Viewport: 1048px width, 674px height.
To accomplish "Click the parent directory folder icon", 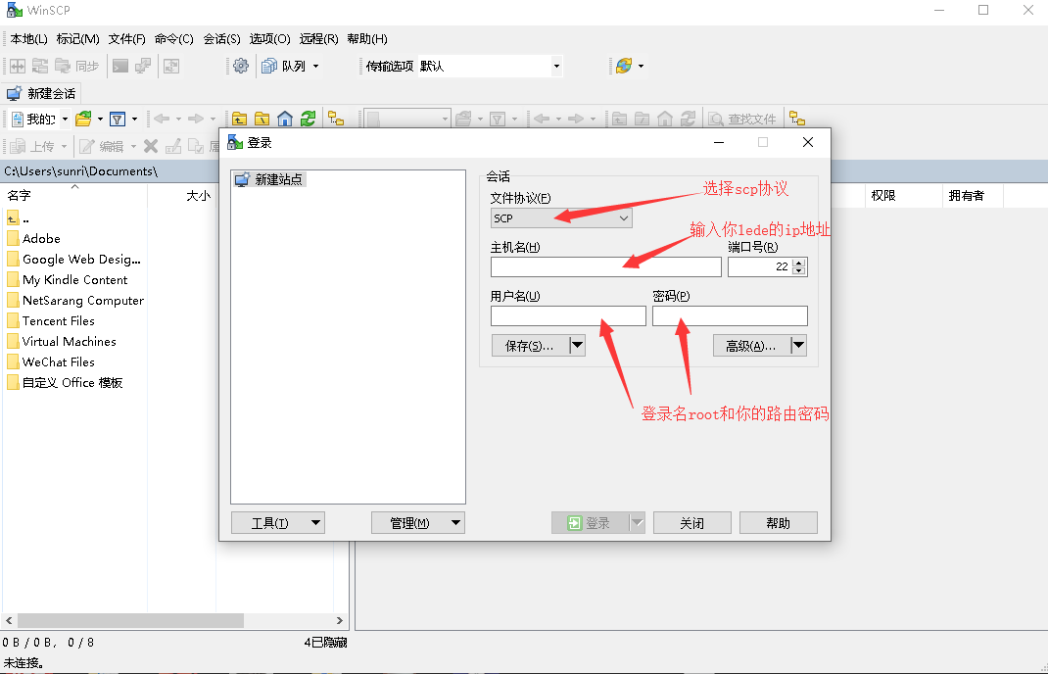I will [239, 119].
